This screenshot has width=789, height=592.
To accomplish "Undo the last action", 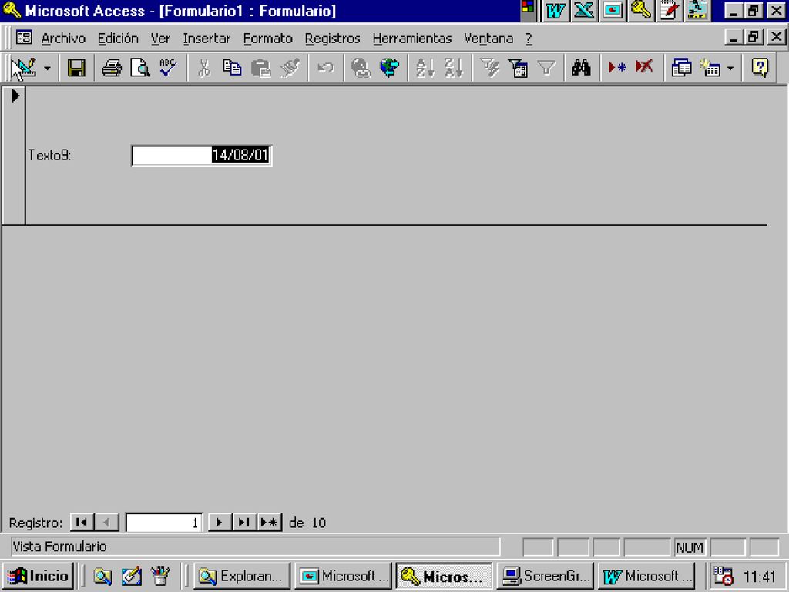I will pos(326,68).
